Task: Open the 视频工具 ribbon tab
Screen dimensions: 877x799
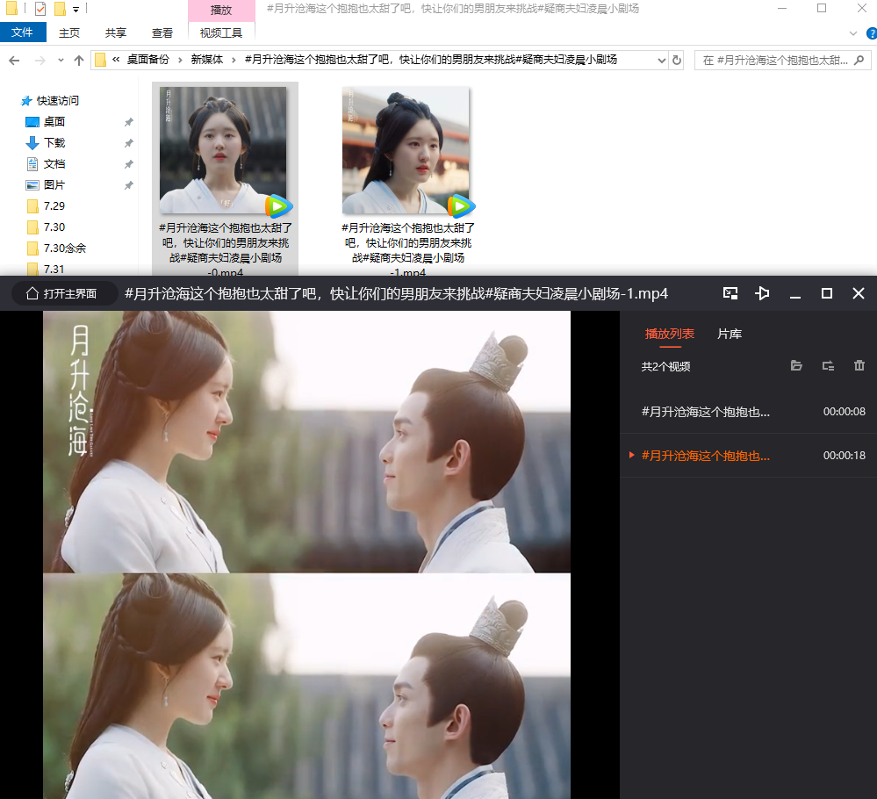Action: [221, 33]
